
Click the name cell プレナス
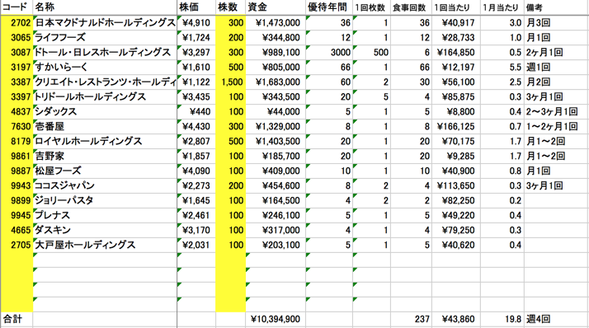pyautogui.click(x=105, y=215)
